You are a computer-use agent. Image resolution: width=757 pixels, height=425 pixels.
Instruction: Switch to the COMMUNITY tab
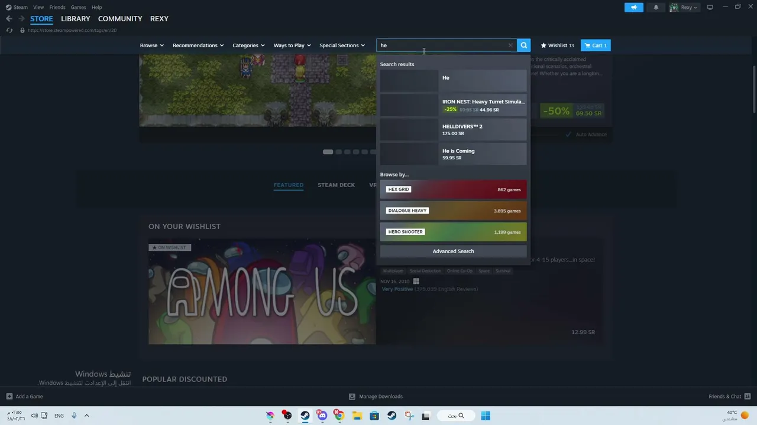pyautogui.click(x=120, y=19)
